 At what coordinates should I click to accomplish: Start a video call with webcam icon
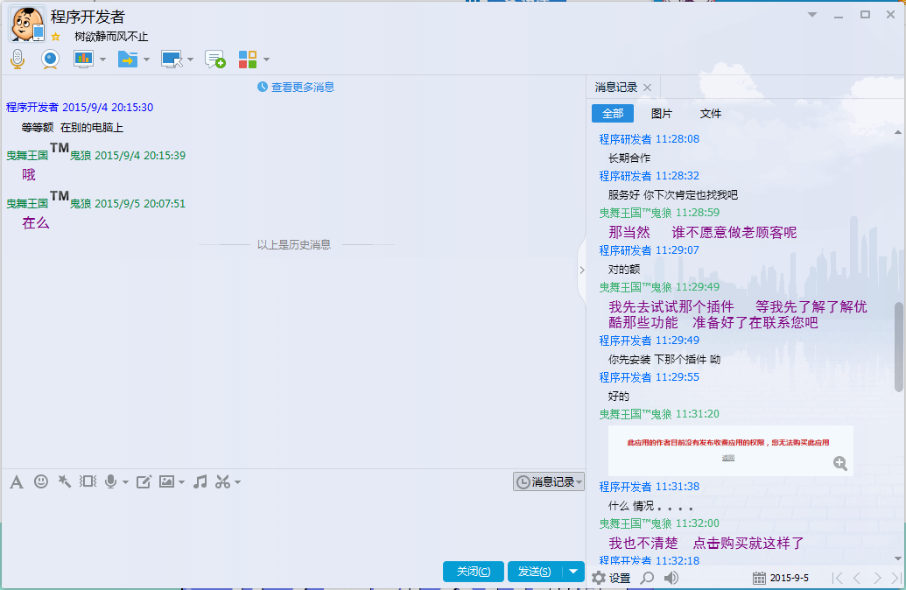click(x=50, y=59)
